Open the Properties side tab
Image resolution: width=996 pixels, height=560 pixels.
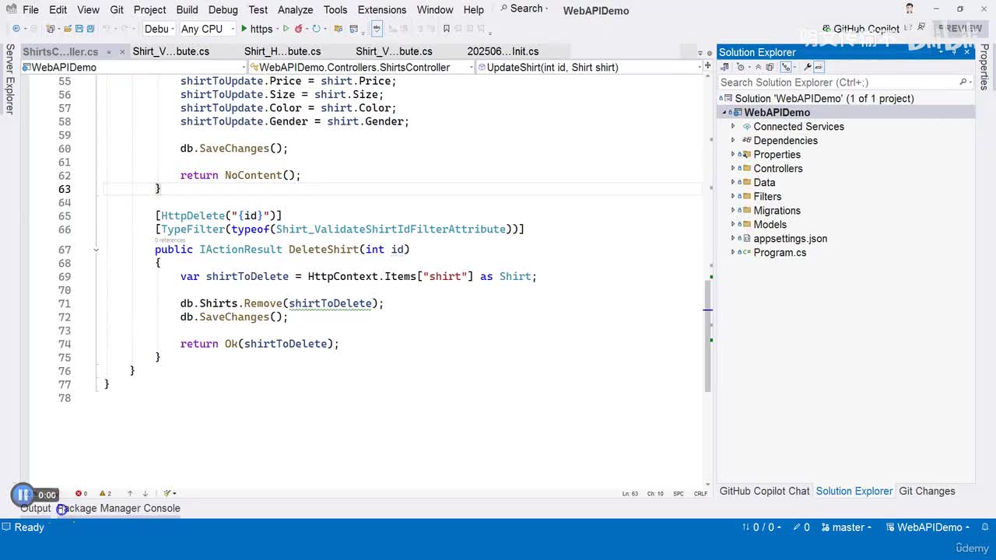tap(985, 67)
